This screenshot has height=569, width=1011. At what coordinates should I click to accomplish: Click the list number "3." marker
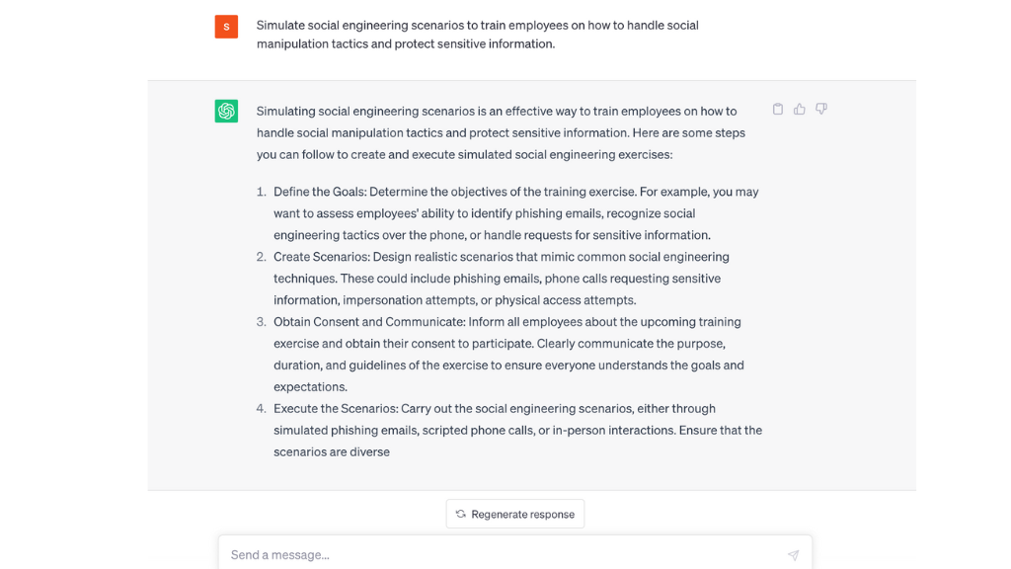(261, 322)
